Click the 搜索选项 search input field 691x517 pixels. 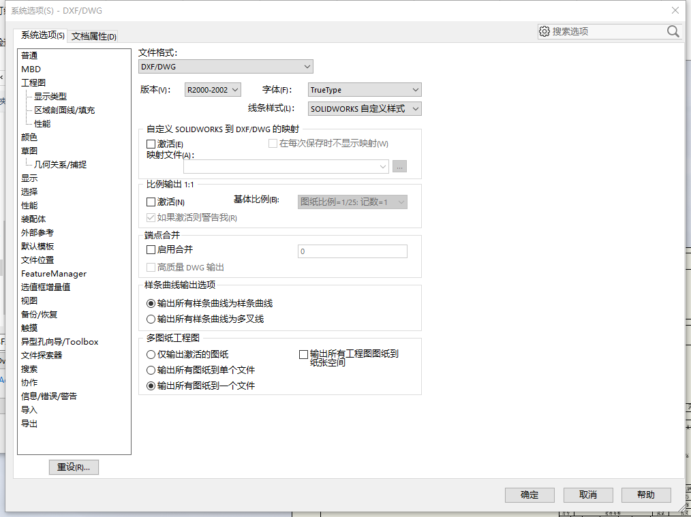606,31
